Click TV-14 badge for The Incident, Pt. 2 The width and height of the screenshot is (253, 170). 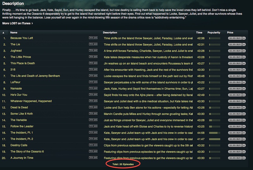click(93, 139)
